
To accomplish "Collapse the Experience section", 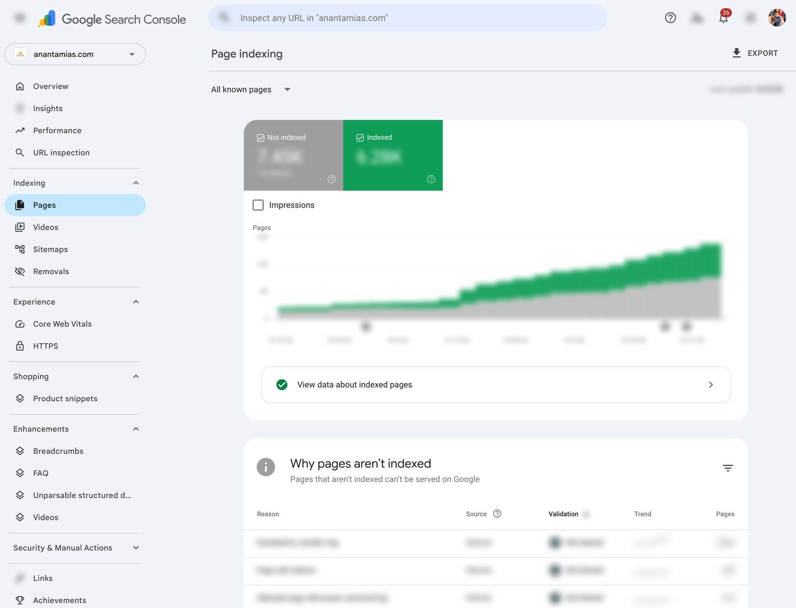I will [136, 302].
